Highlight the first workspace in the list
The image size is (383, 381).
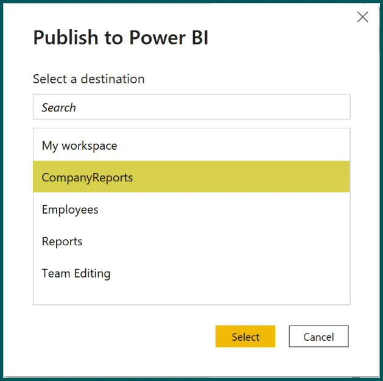(x=80, y=146)
